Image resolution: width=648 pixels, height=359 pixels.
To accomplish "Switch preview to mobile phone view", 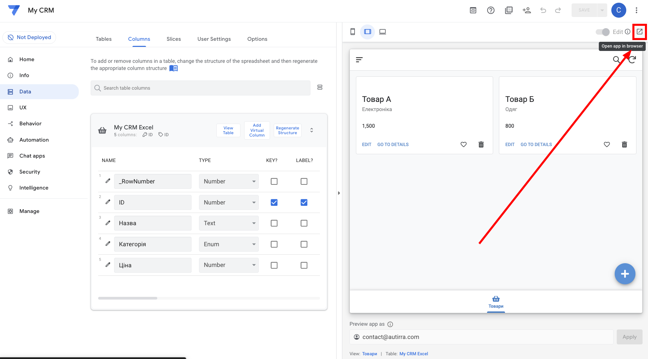I will (x=353, y=32).
